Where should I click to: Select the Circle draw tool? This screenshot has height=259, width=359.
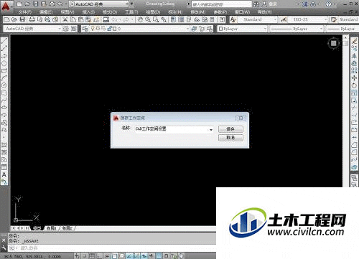coord(4,85)
